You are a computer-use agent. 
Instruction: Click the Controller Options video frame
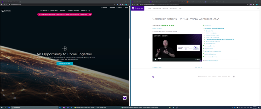[x=177, y=48]
